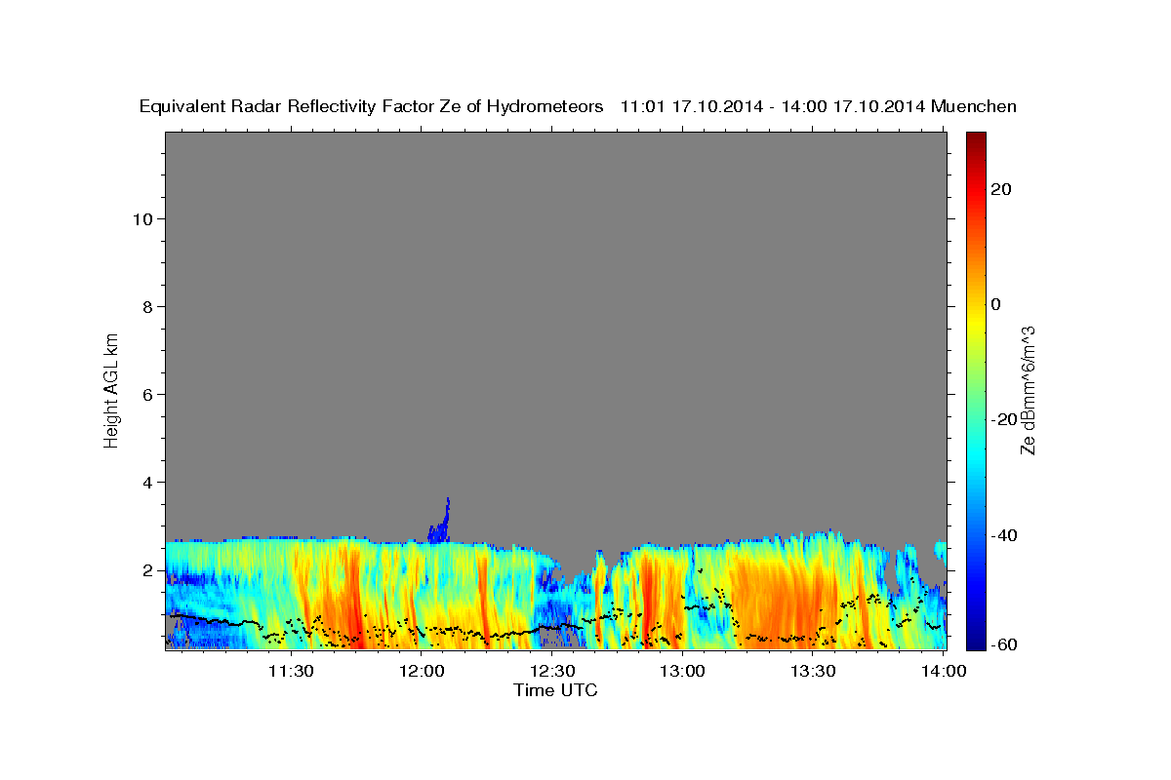Click the dark red top of colorbar
1171x780 pixels.
pyautogui.click(x=975, y=141)
